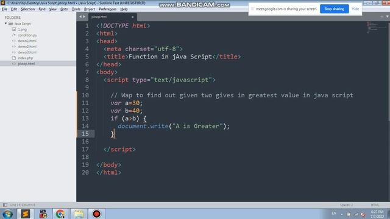The image size is (390, 219).
Task: Go to next tab arrow
Action: point(84,16)
